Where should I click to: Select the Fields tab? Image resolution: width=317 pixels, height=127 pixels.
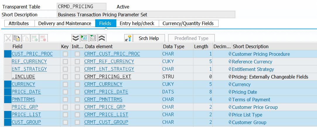[105, 23]
